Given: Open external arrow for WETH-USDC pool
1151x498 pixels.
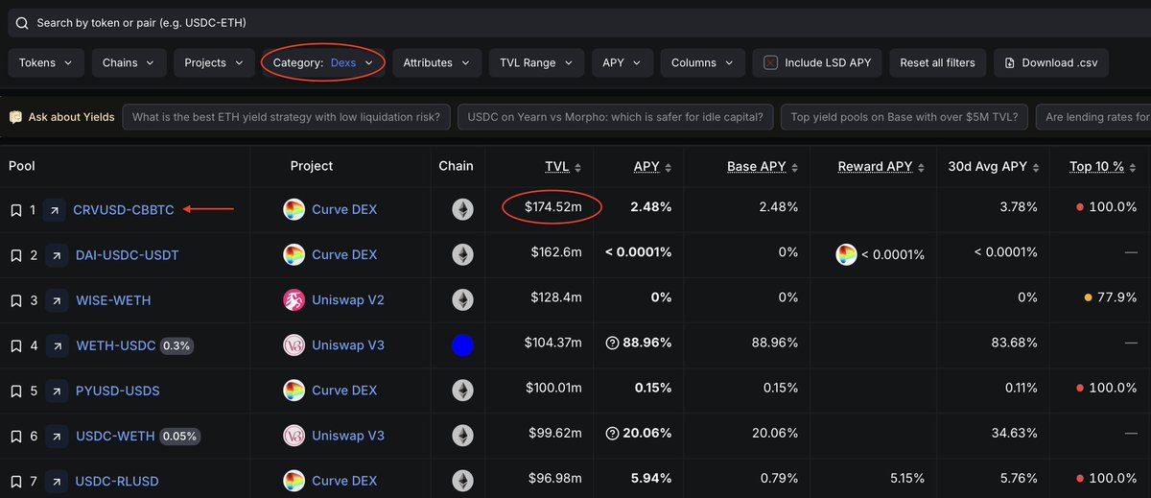Looking at the screenshot, I should point(56,345).
